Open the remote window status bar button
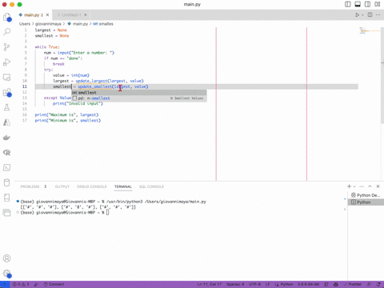The image size is (384, 288). point(5,284)
